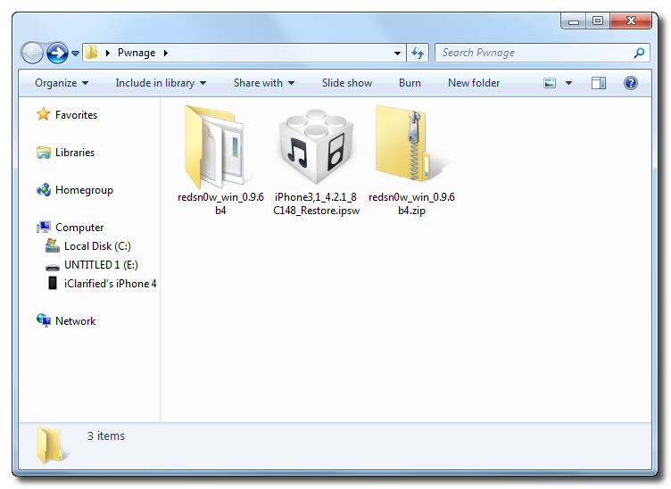The height and width of the screenshot is (489, 671).
Task: Open the Organize dropdown menu
Action: point(62,83)
